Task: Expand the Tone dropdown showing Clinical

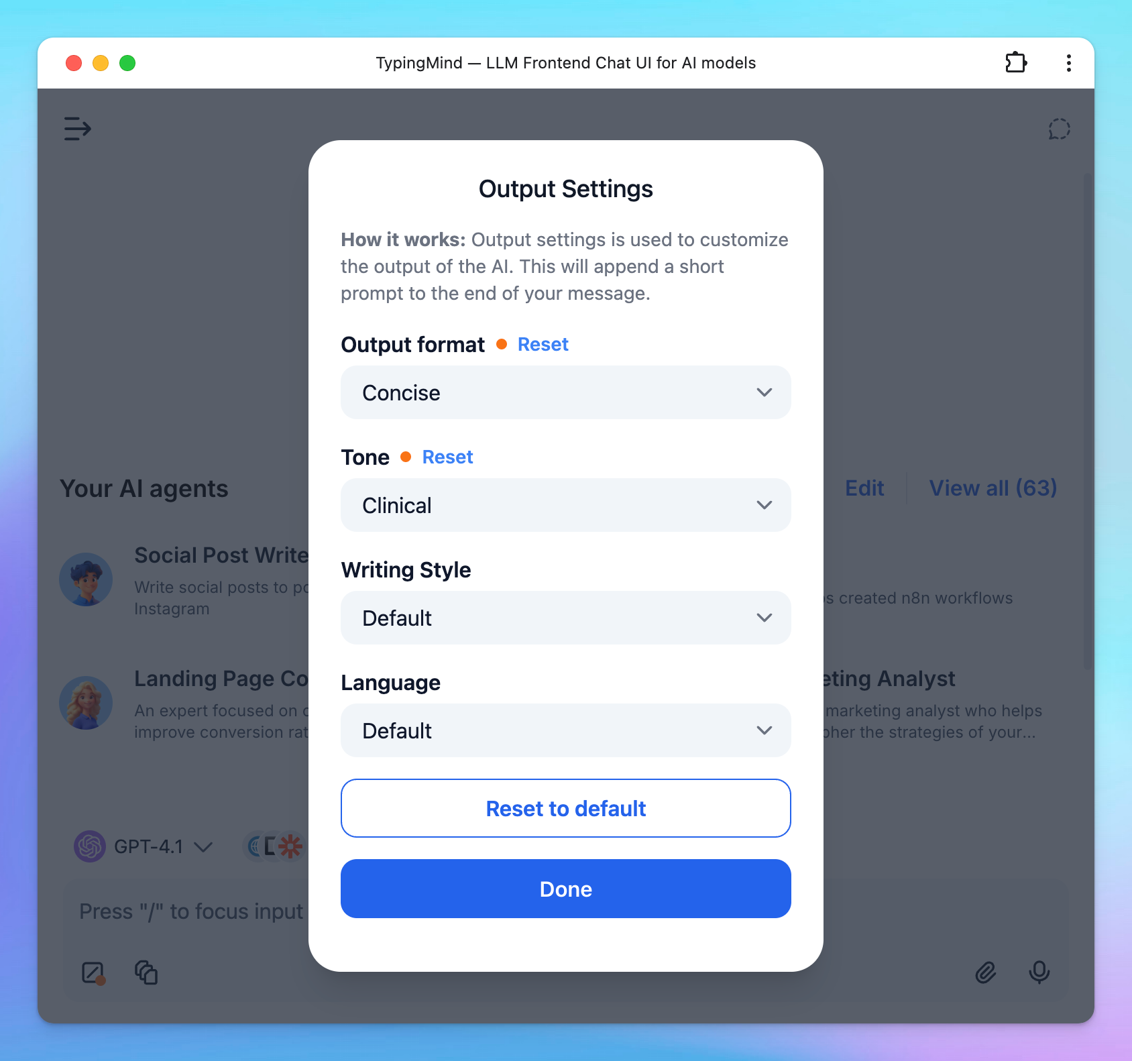Action: 565,505
